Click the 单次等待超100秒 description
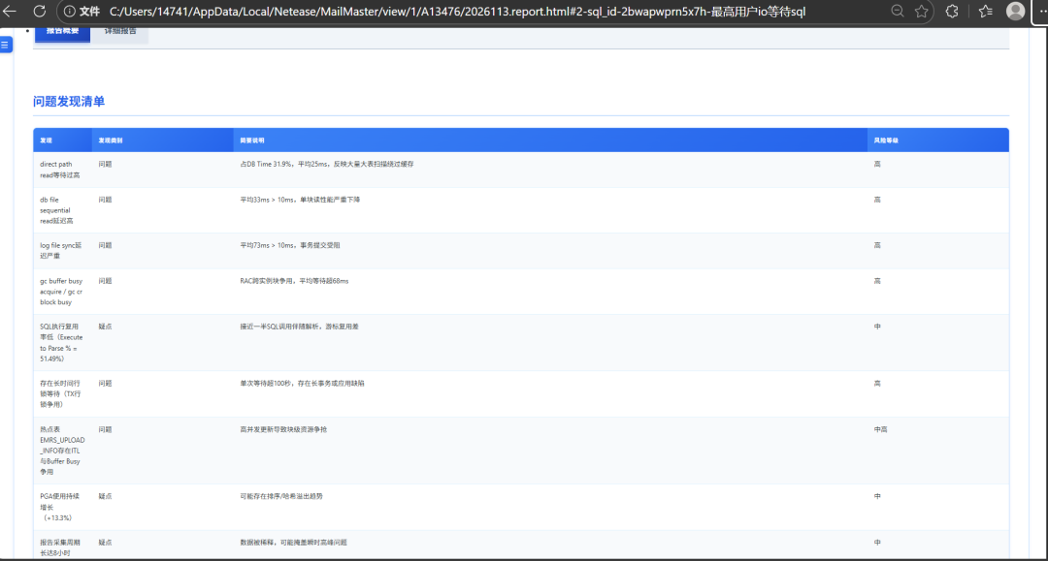The height and width of the screenshot is (561, 1048). (302, 384)
